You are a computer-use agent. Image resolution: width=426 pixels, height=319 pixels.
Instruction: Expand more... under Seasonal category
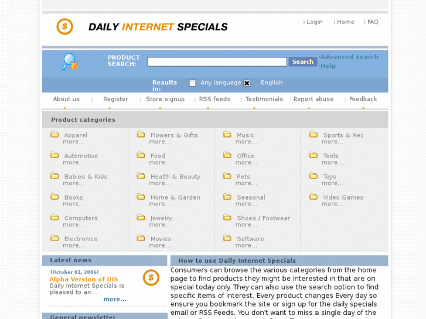pyautogui.click(x=246, y=204)
